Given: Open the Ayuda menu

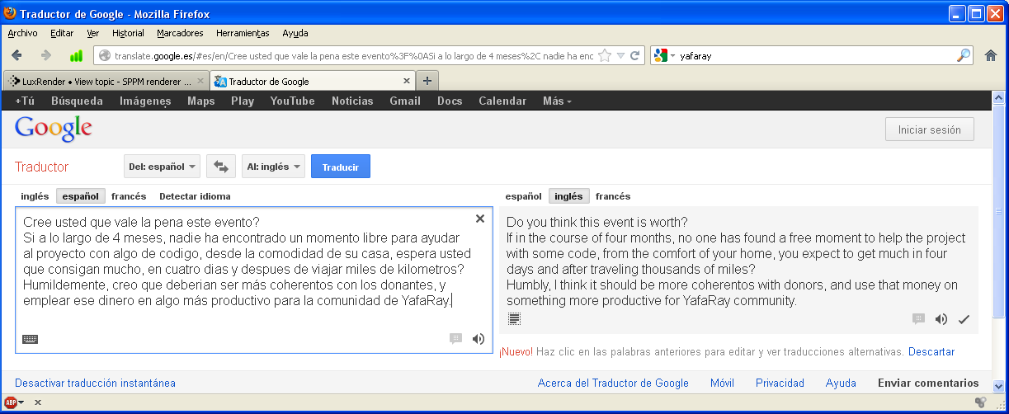Looking at the screenshot, I should click(x=295, y=33).
